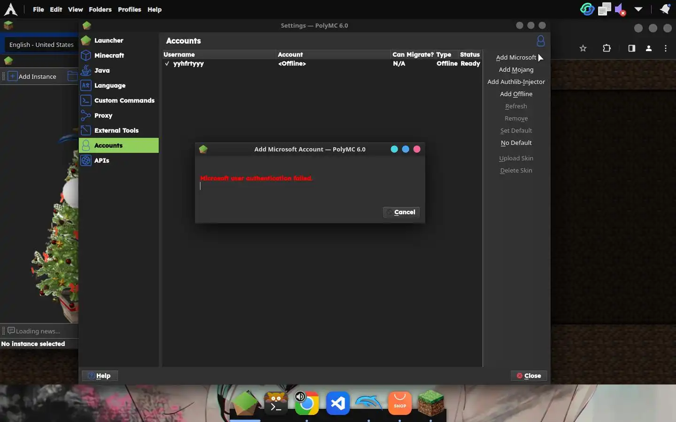Screen dimensions: 676x422
Task: Open the Shop app in dock
Action: (x=400, y=403)
